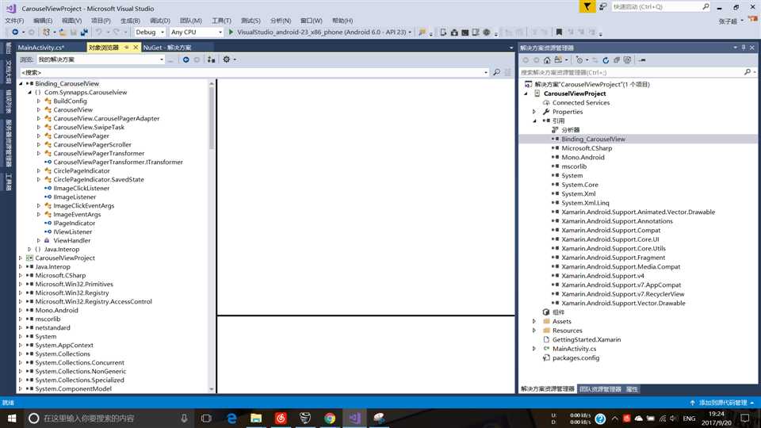
Task: Expand MainActivity.cs in Solution Explorer
Action: tap(534, 349)
